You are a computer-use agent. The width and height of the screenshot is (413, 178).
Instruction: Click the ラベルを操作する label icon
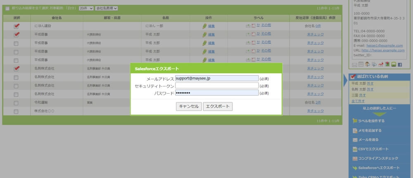point(355,121)
